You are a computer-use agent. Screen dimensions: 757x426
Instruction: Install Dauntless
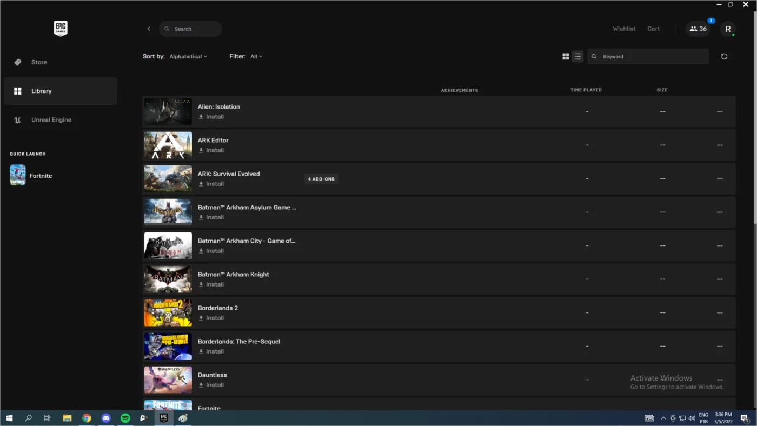tap(211, 385)
